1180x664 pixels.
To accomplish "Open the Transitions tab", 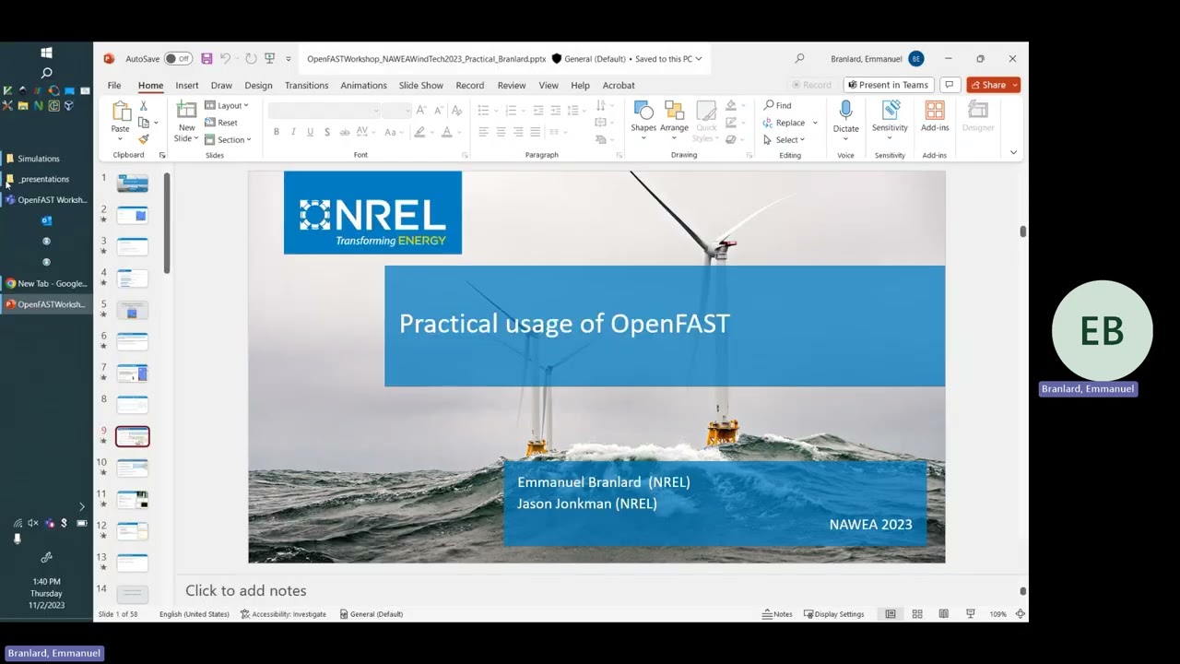I will (x=306, y=86).
